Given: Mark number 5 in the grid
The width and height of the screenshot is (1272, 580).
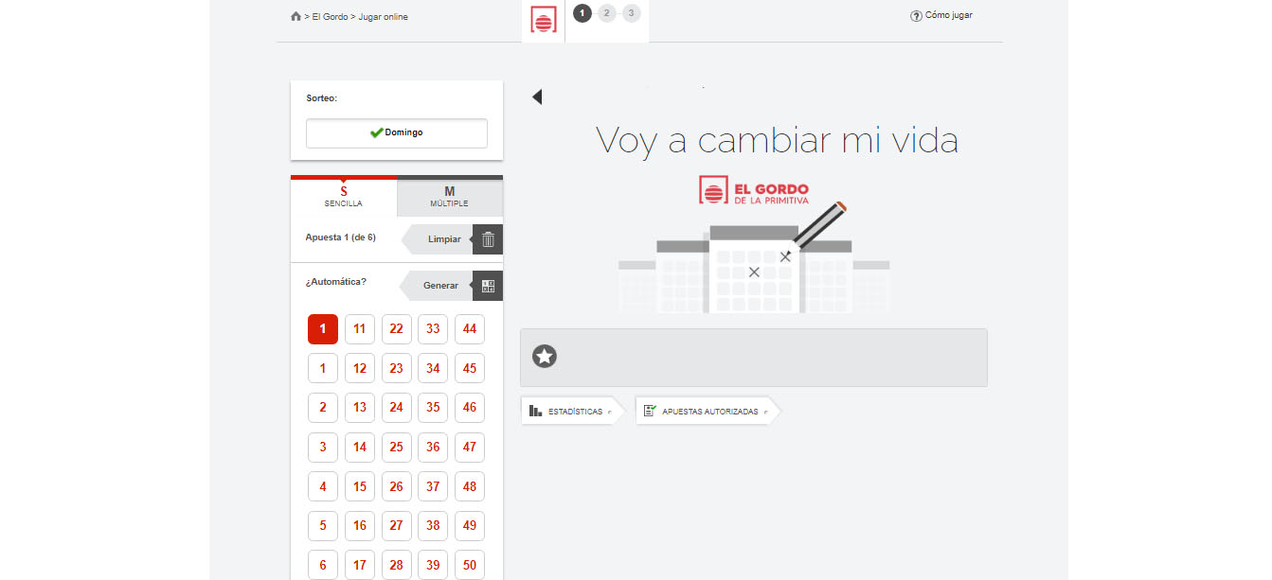Looking at the screenshot, I should point(323,525).
